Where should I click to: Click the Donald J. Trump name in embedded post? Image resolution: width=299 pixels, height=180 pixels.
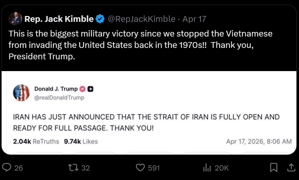click(56, 89)
